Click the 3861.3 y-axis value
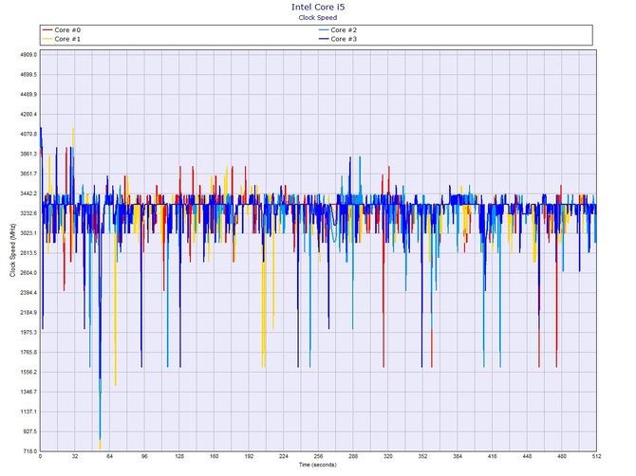This screenshot has height=476, width=636. tap(28, 154)
